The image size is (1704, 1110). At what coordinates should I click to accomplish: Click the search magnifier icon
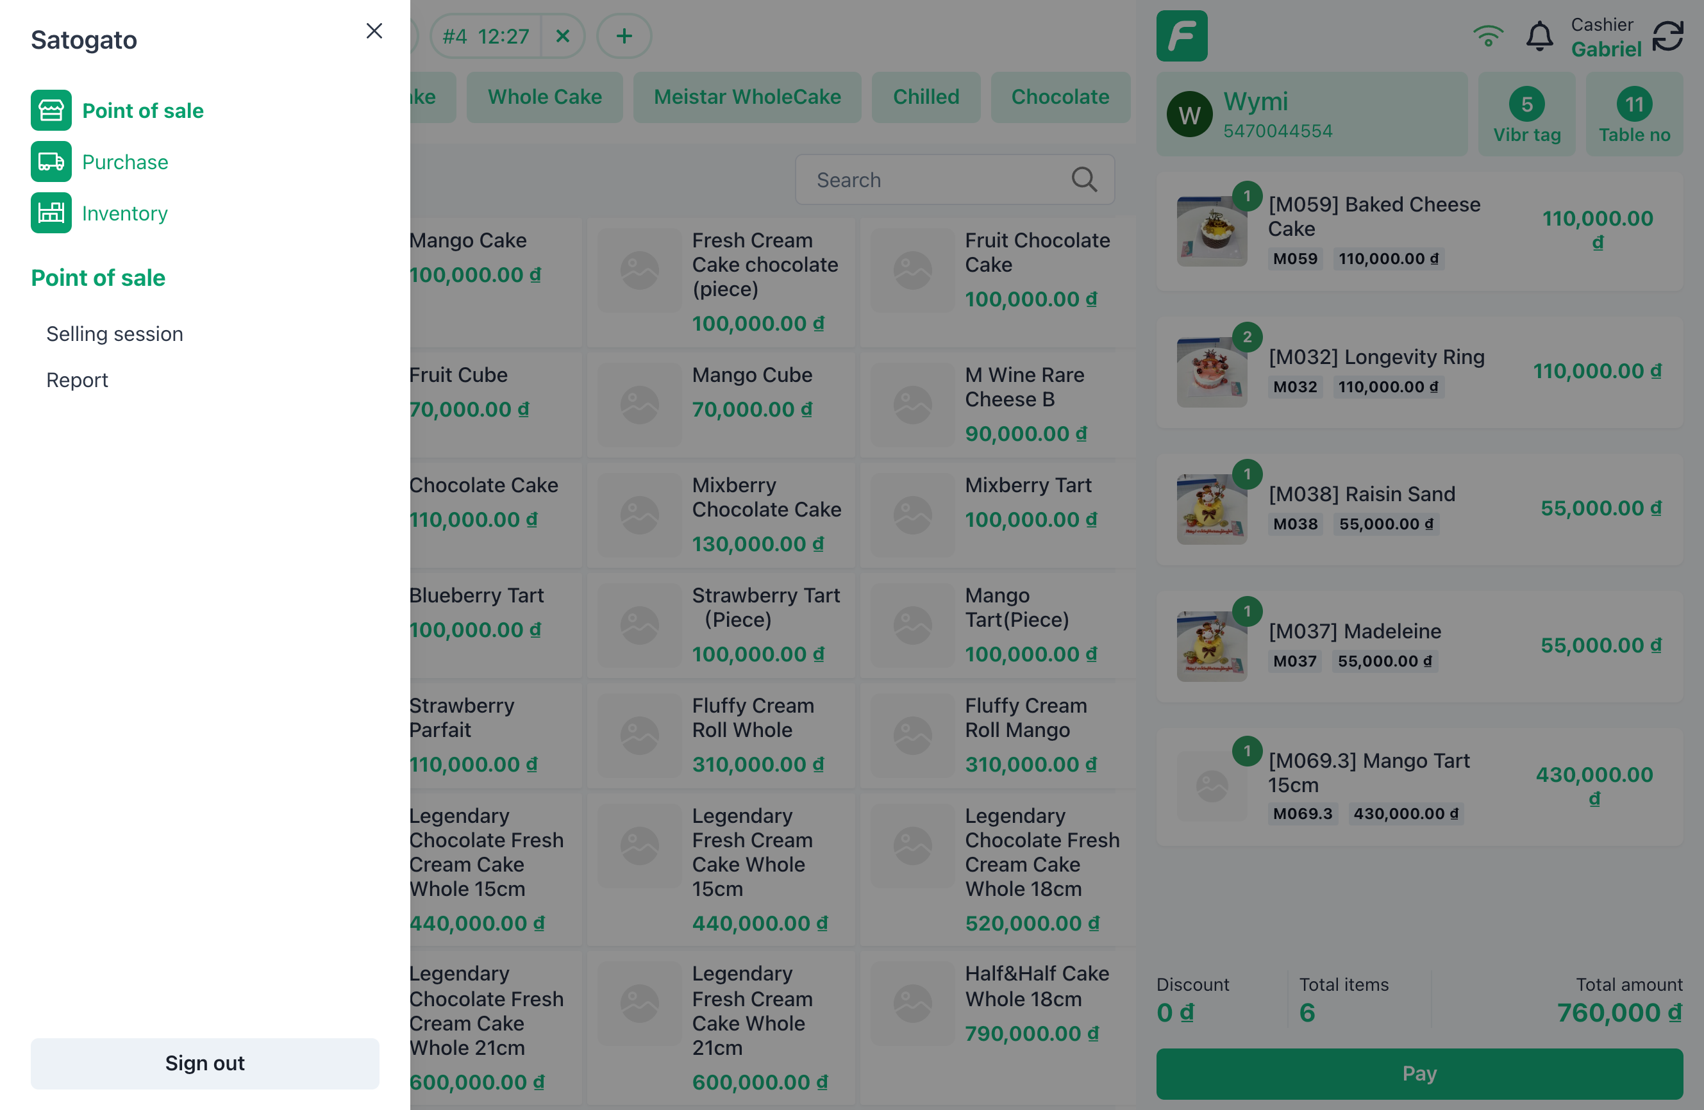1083,179
